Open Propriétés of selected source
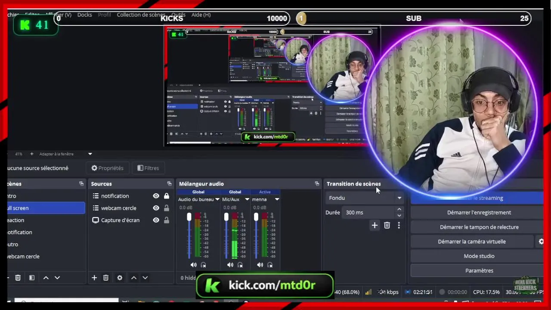The image size is (551, 310). tap(108, 168)
